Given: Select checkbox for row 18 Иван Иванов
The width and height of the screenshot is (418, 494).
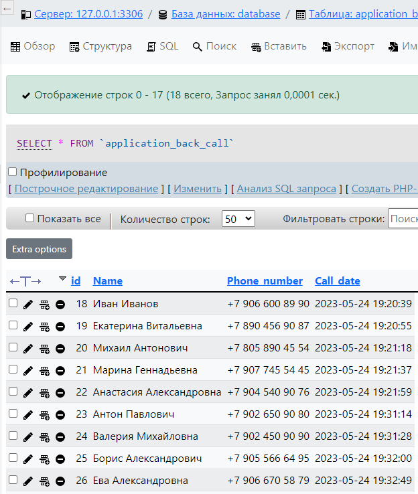Looking at the screenshot, I should [x=13, y=303].
